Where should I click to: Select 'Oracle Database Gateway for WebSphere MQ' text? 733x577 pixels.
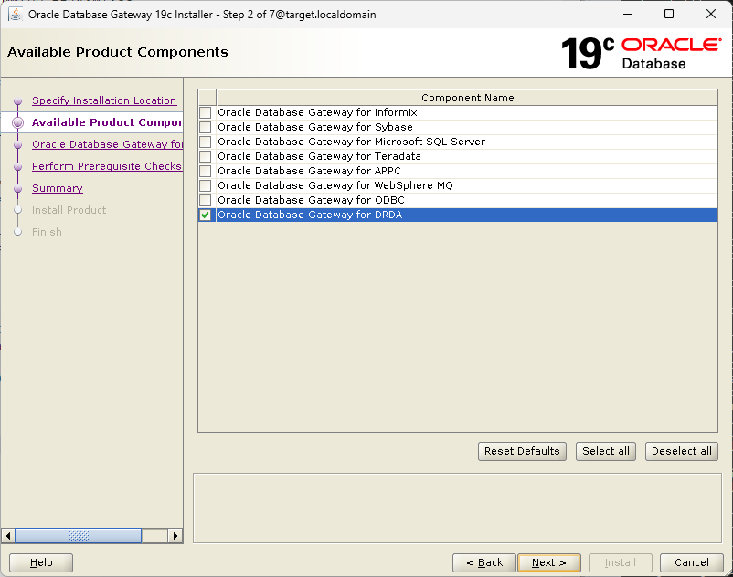[335, 185]
